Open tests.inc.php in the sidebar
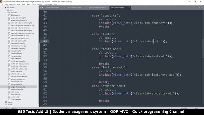Screen dimensions: 204x115 tap(15, 92)
